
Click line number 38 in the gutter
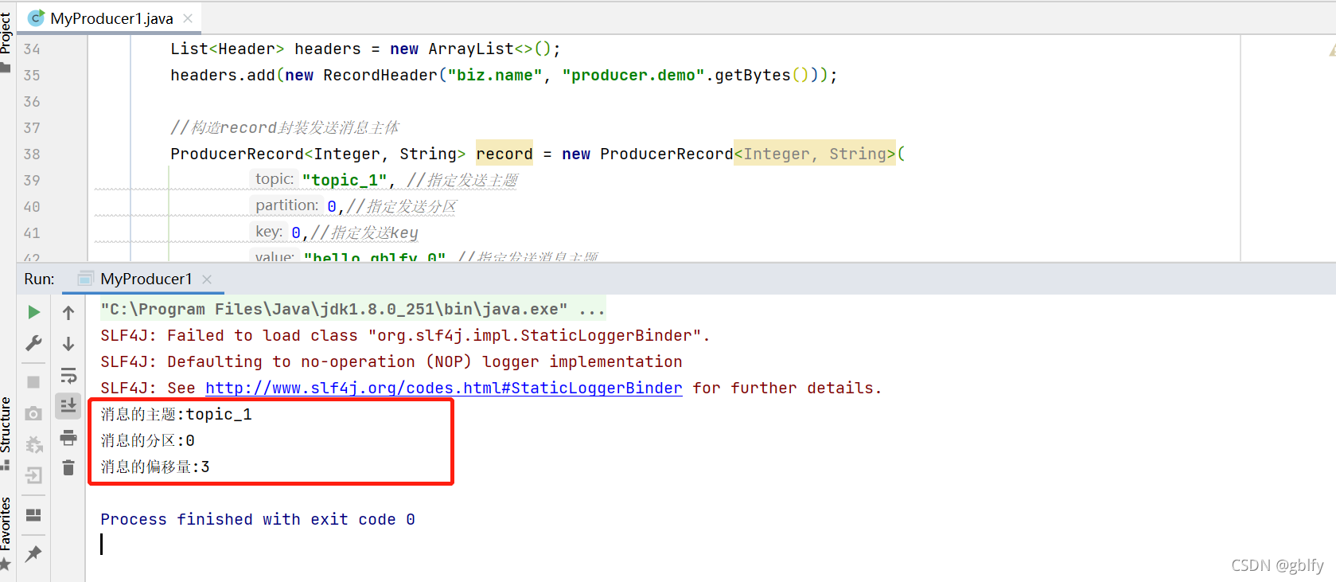tap(32, 154)
